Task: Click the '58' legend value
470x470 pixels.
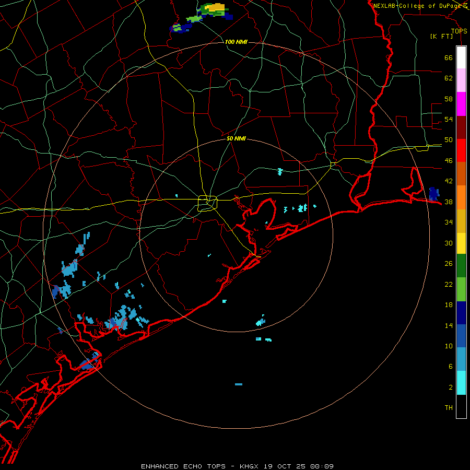Action: coord(449,99)
